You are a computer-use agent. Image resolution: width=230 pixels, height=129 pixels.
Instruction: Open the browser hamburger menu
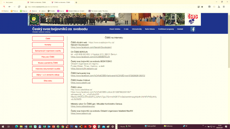point(224,7)
